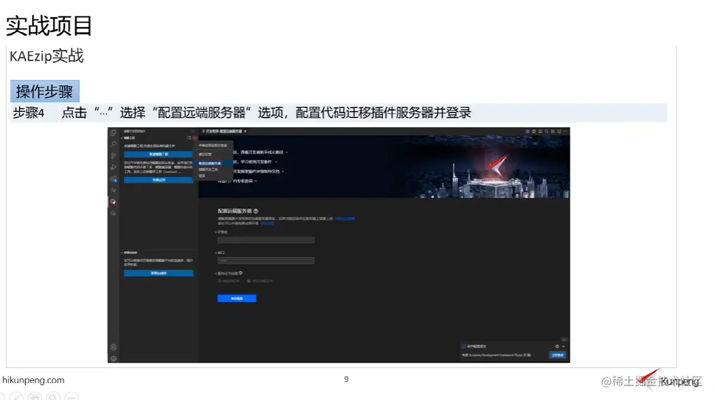Click the red-boxed "..." more actions icon
715x400 pixels.
[195, 138]
